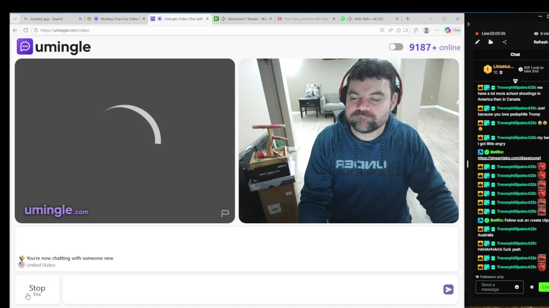Viewport: 549px width, 308px height.
Task: Click the LittleNut... top gifter name
Action: (504, 67)
